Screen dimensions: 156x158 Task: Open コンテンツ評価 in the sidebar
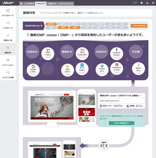8,74
